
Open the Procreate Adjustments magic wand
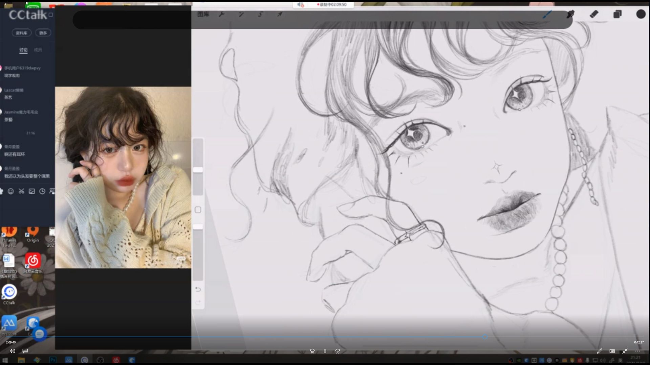pos(241,14)
